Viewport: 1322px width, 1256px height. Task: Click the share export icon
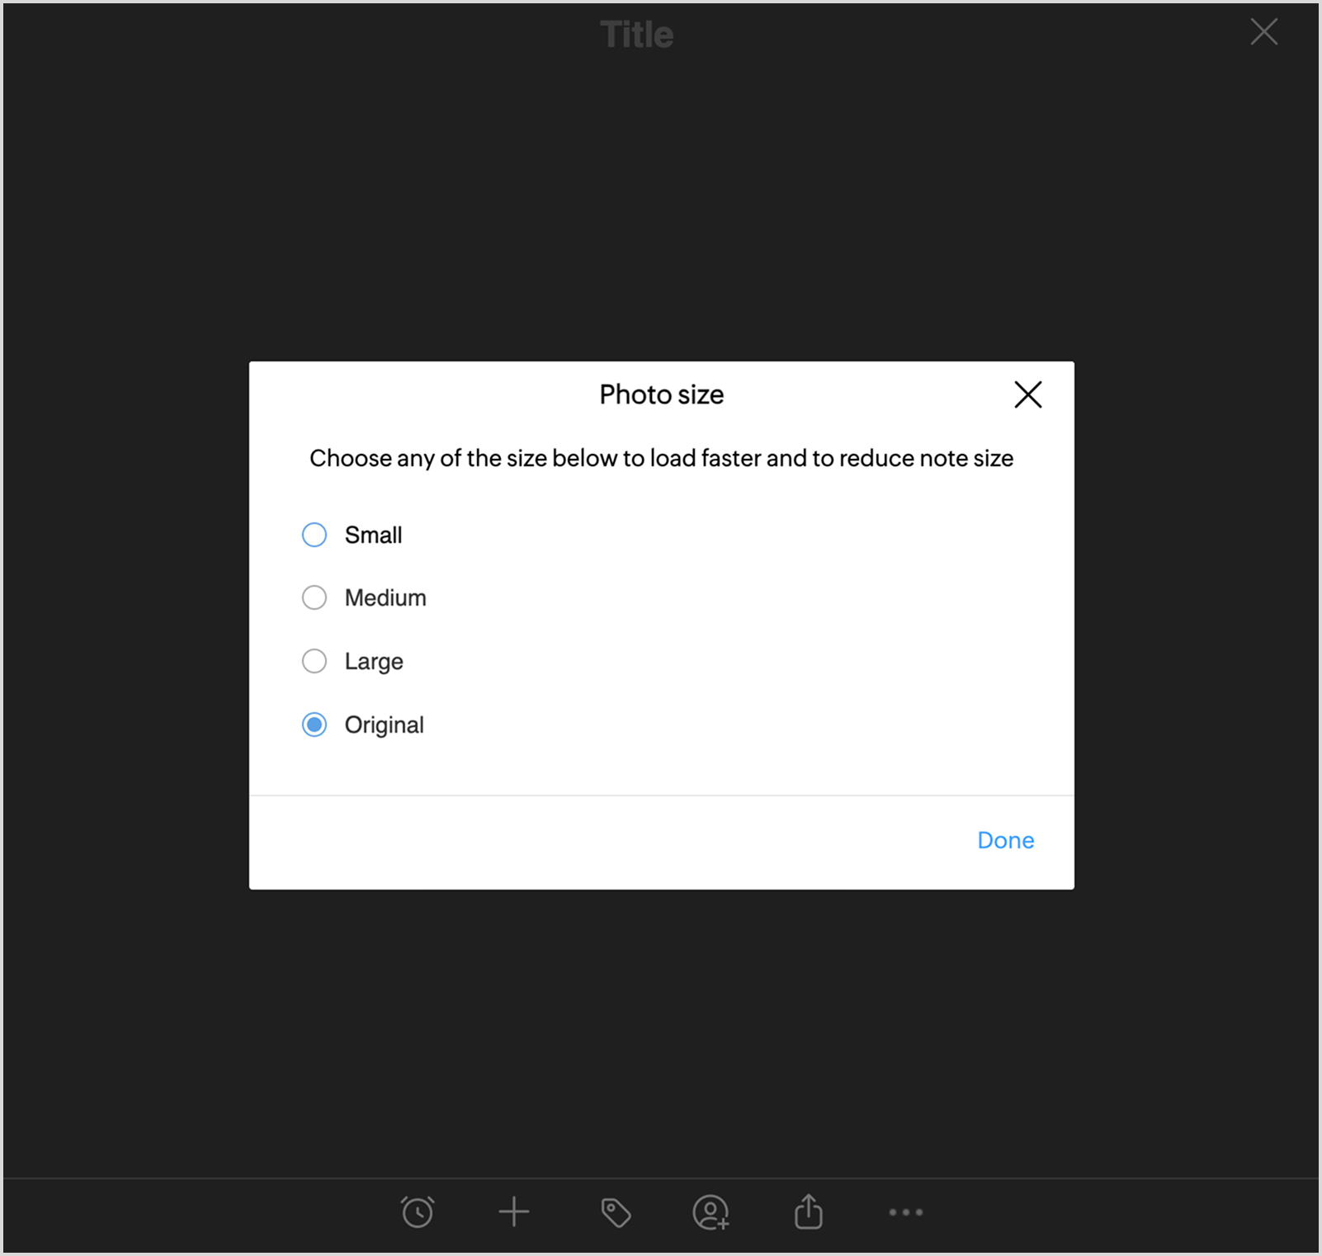pyautogui.click(x=809, y=1211)
